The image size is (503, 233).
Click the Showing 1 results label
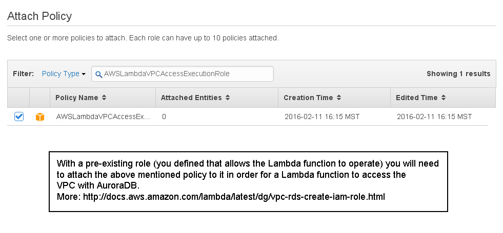(458, 74)
